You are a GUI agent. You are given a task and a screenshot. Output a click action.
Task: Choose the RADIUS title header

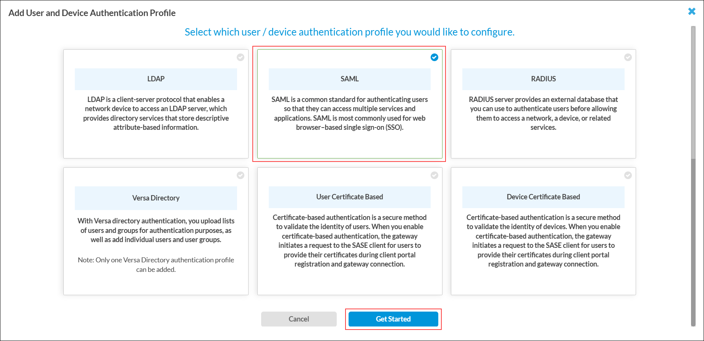(x=543, y=79)
